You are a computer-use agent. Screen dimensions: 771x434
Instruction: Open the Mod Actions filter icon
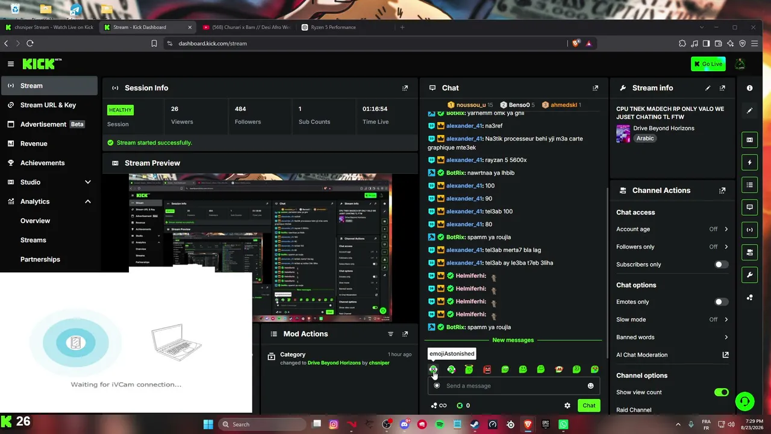(x=390, y=334)
